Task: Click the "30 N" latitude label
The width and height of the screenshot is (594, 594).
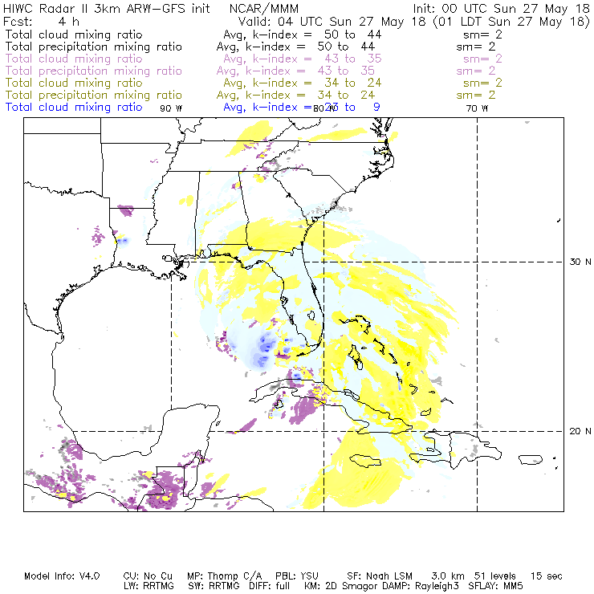Action: [x=580, y=262]
